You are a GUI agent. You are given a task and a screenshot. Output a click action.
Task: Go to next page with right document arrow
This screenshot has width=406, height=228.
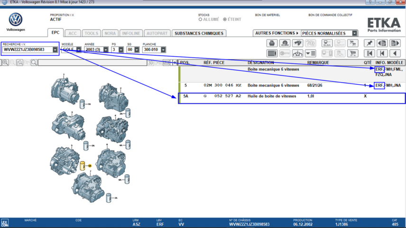(395, 43)
